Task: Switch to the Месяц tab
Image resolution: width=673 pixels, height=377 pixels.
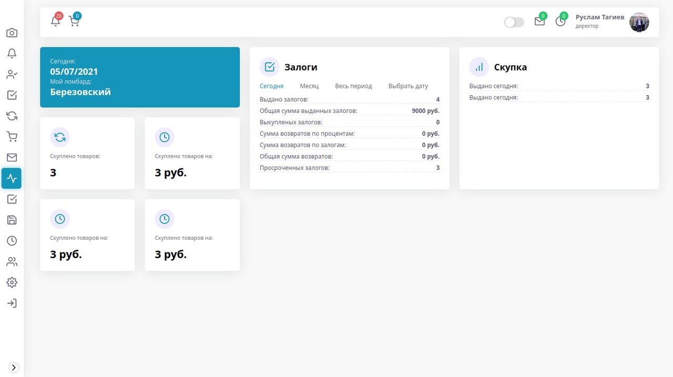Action: coord(309,86)
